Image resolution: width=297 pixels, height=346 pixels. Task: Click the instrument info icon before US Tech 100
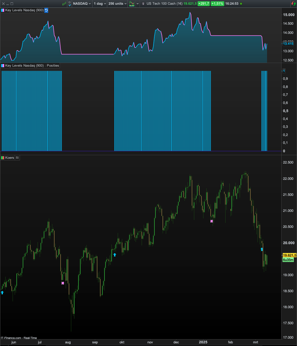143,4
